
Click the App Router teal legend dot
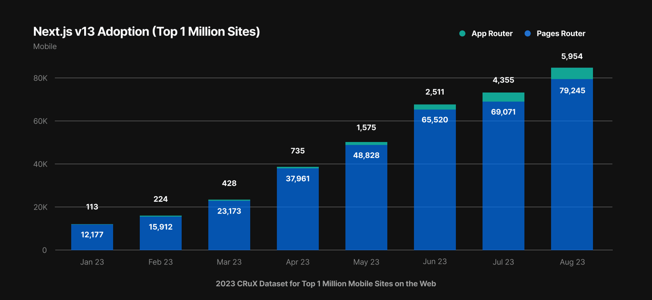462,34
